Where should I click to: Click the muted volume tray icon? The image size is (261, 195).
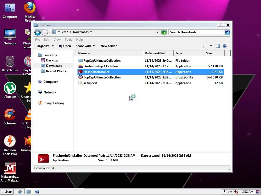[x=236, y=192]
